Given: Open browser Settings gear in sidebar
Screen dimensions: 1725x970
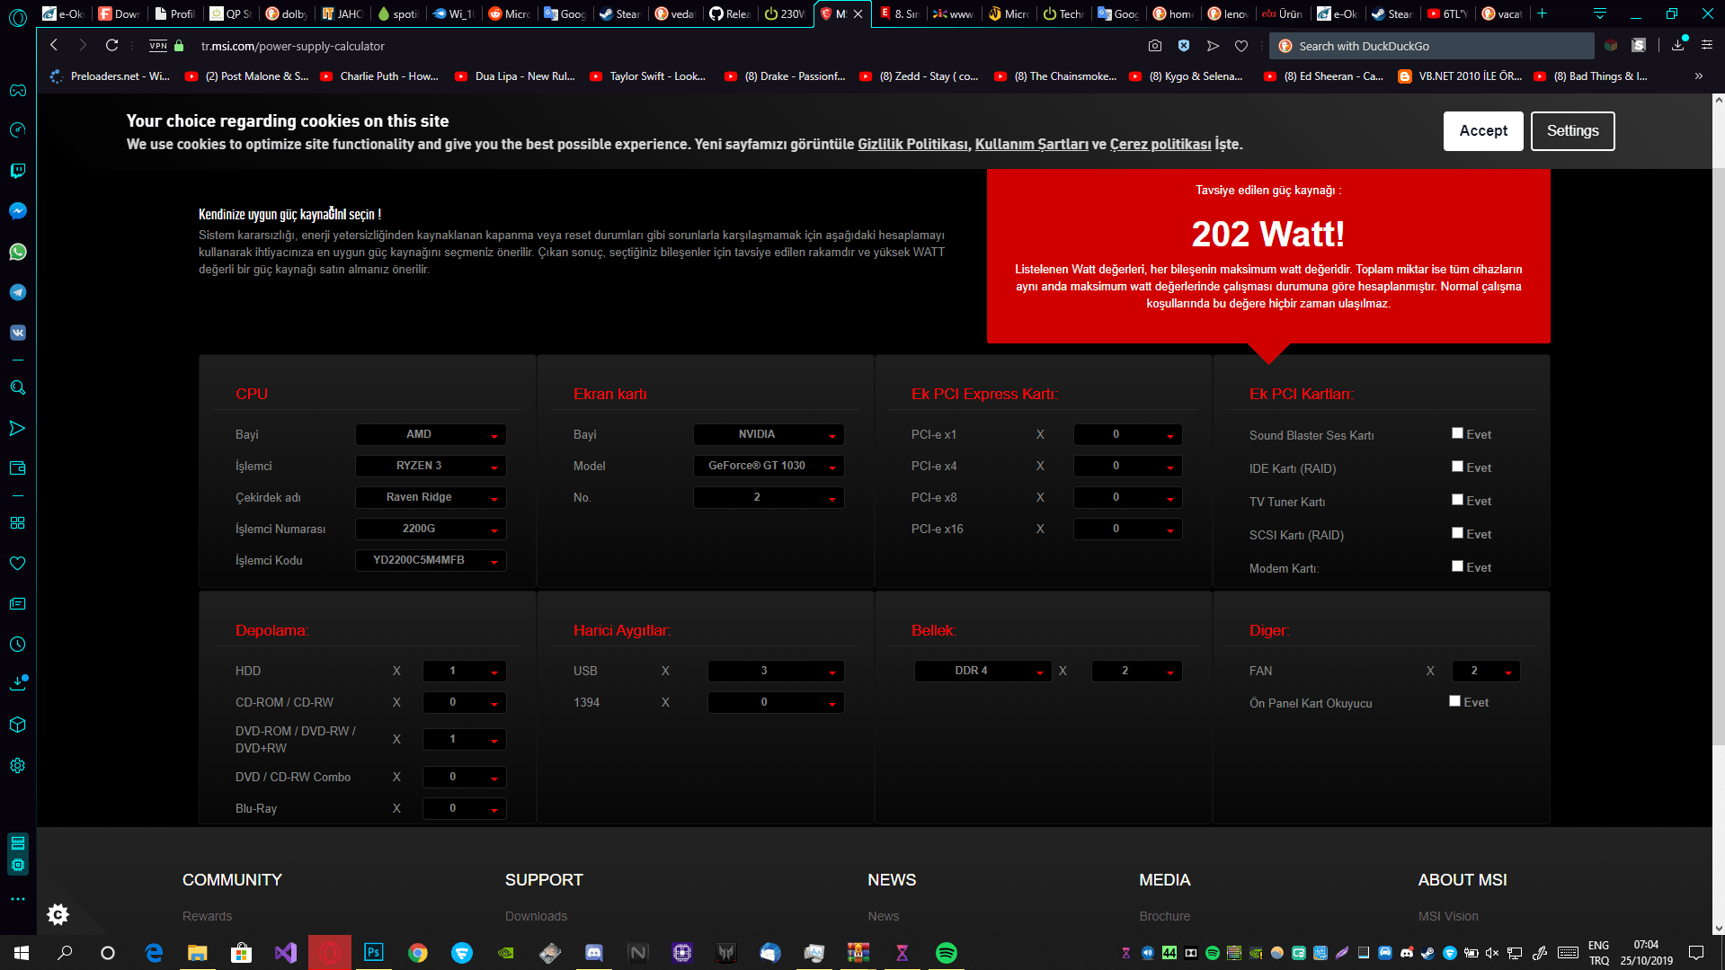Looking at the screenshot, I should [x=17, y=765].
